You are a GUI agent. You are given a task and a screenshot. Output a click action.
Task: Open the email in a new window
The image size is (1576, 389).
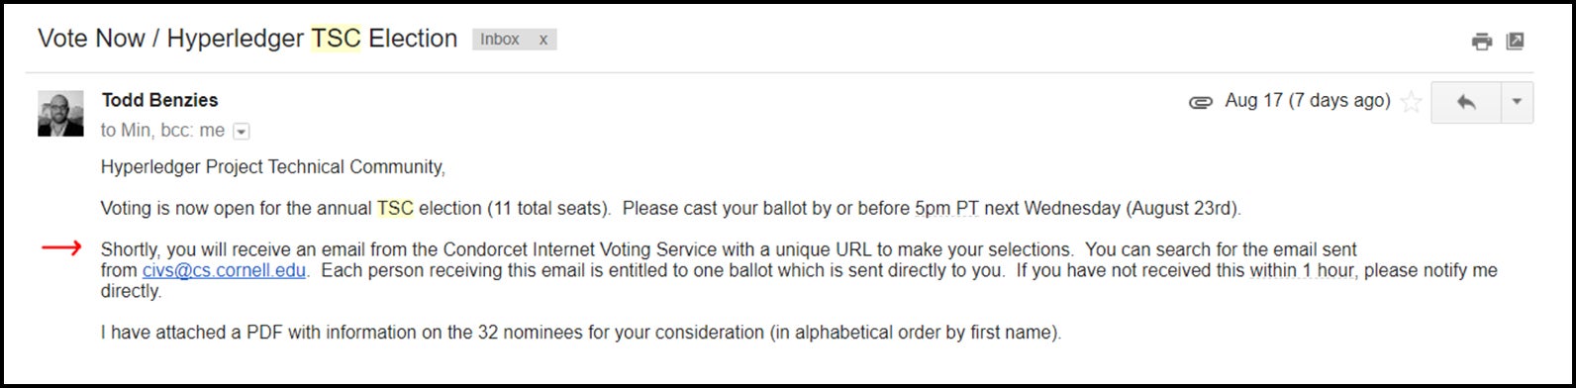(x=1515, y=41)
